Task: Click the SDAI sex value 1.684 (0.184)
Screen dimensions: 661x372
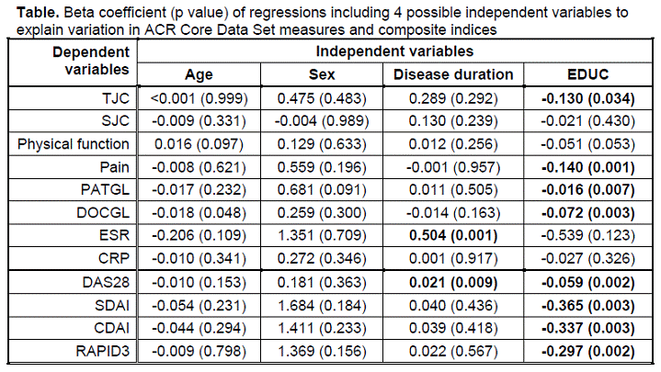Action: click(322, 303)
